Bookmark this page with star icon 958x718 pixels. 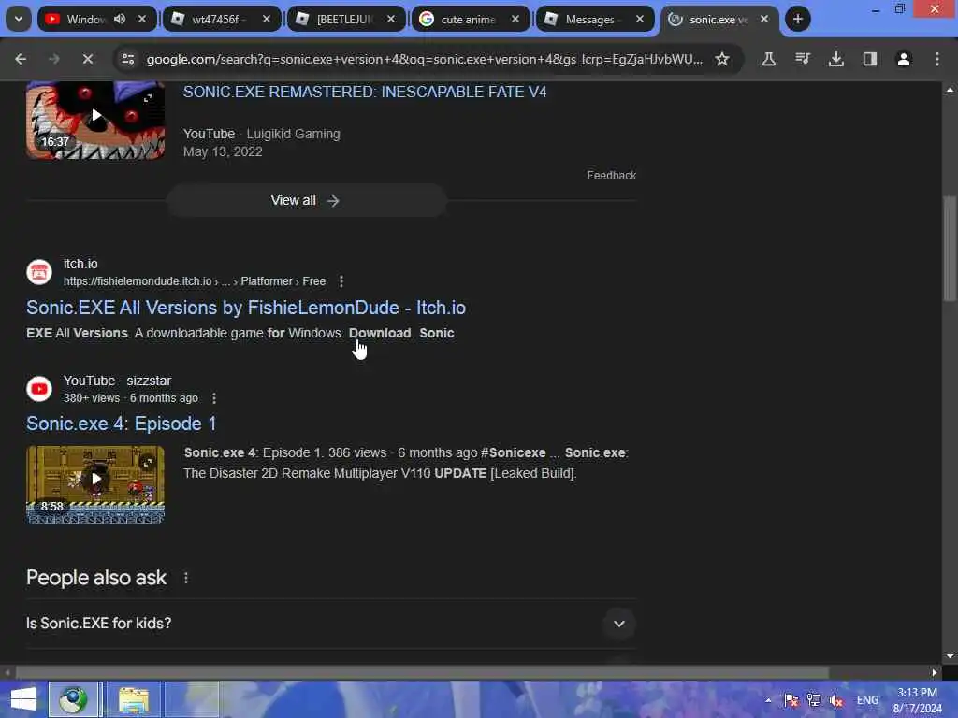[722, 59]
